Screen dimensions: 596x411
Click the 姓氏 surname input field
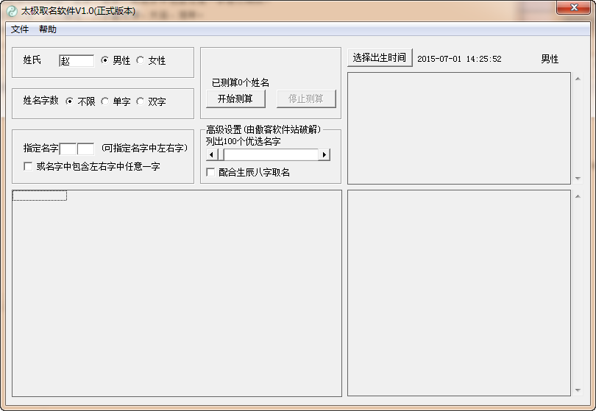(x=77, y=61)
